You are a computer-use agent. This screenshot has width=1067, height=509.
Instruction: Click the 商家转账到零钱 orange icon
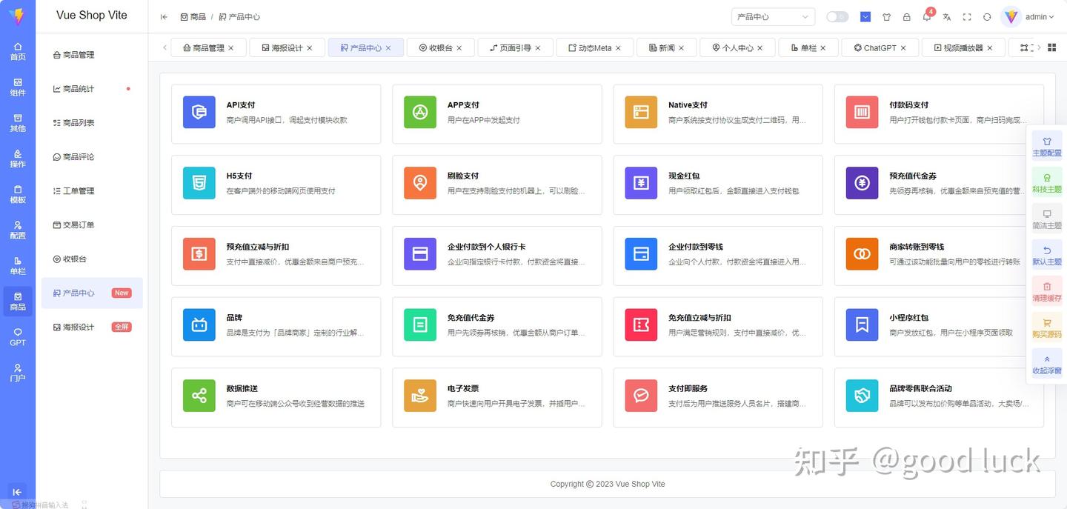point(862,254)
